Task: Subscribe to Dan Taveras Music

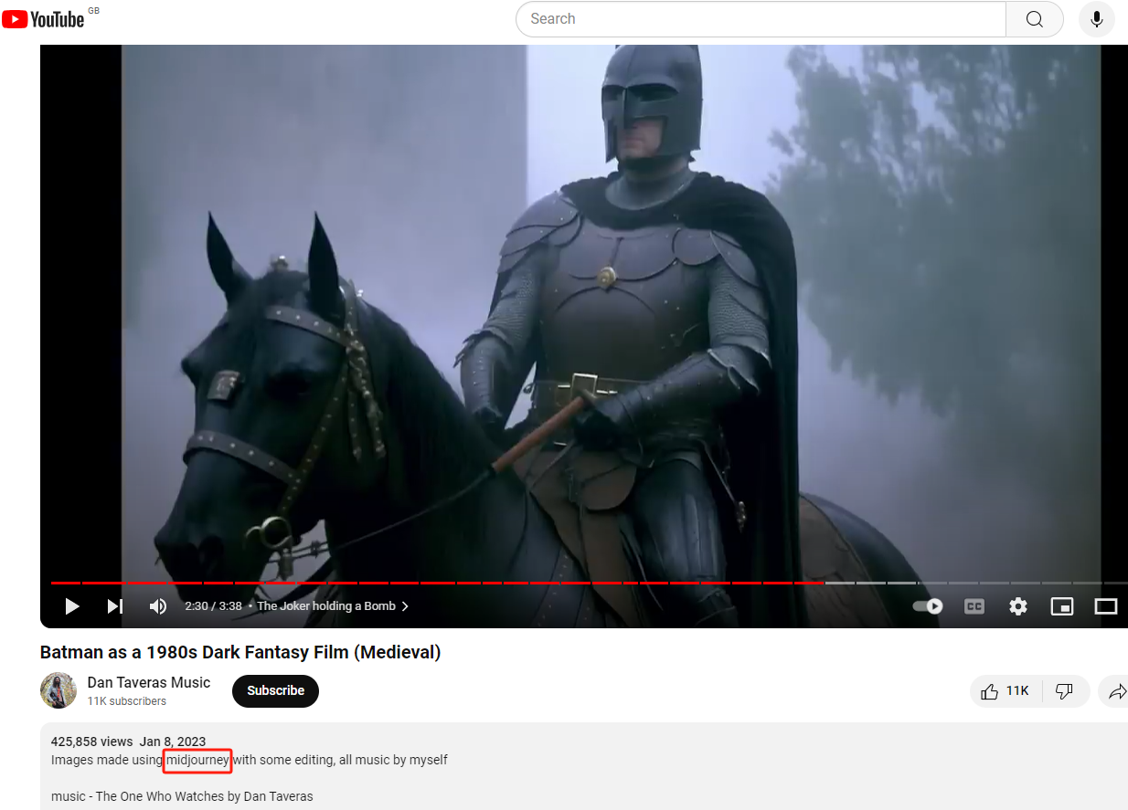Action: [275, 691]
